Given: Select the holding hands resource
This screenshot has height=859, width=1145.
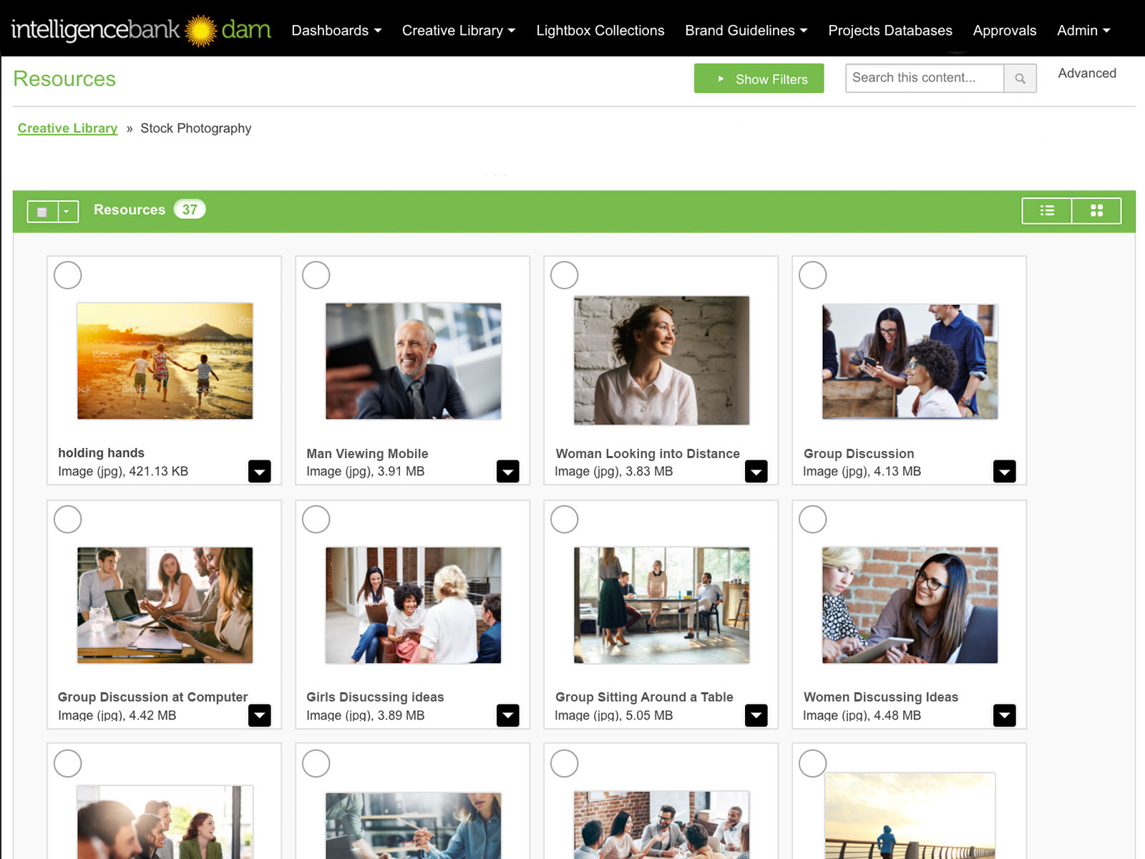Looking at the screenshot, I should tap(68, 275).
